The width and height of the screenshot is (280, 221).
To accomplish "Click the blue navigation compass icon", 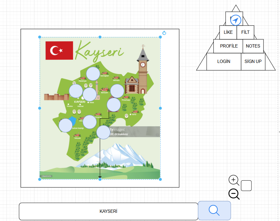I will click(236, 20).
